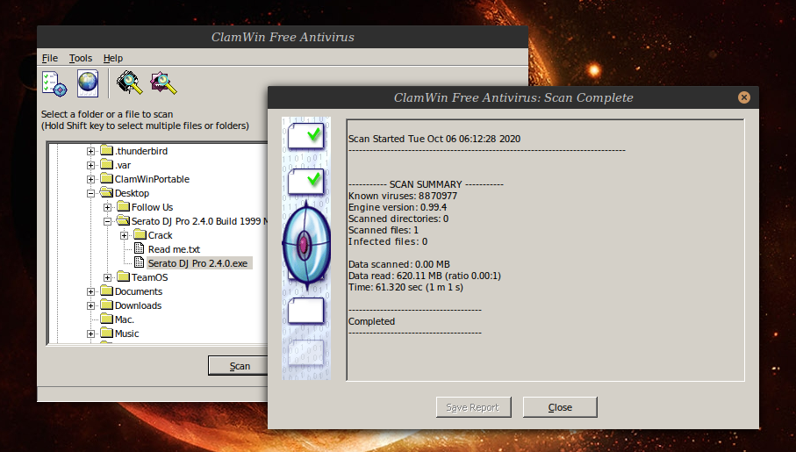Click the 'Scanned files: 1' line
This screenshot has height=452, width=796.
tap(384, 230)
